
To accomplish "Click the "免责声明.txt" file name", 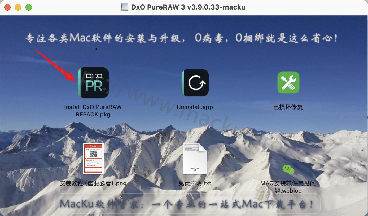I will coord(195,183).
